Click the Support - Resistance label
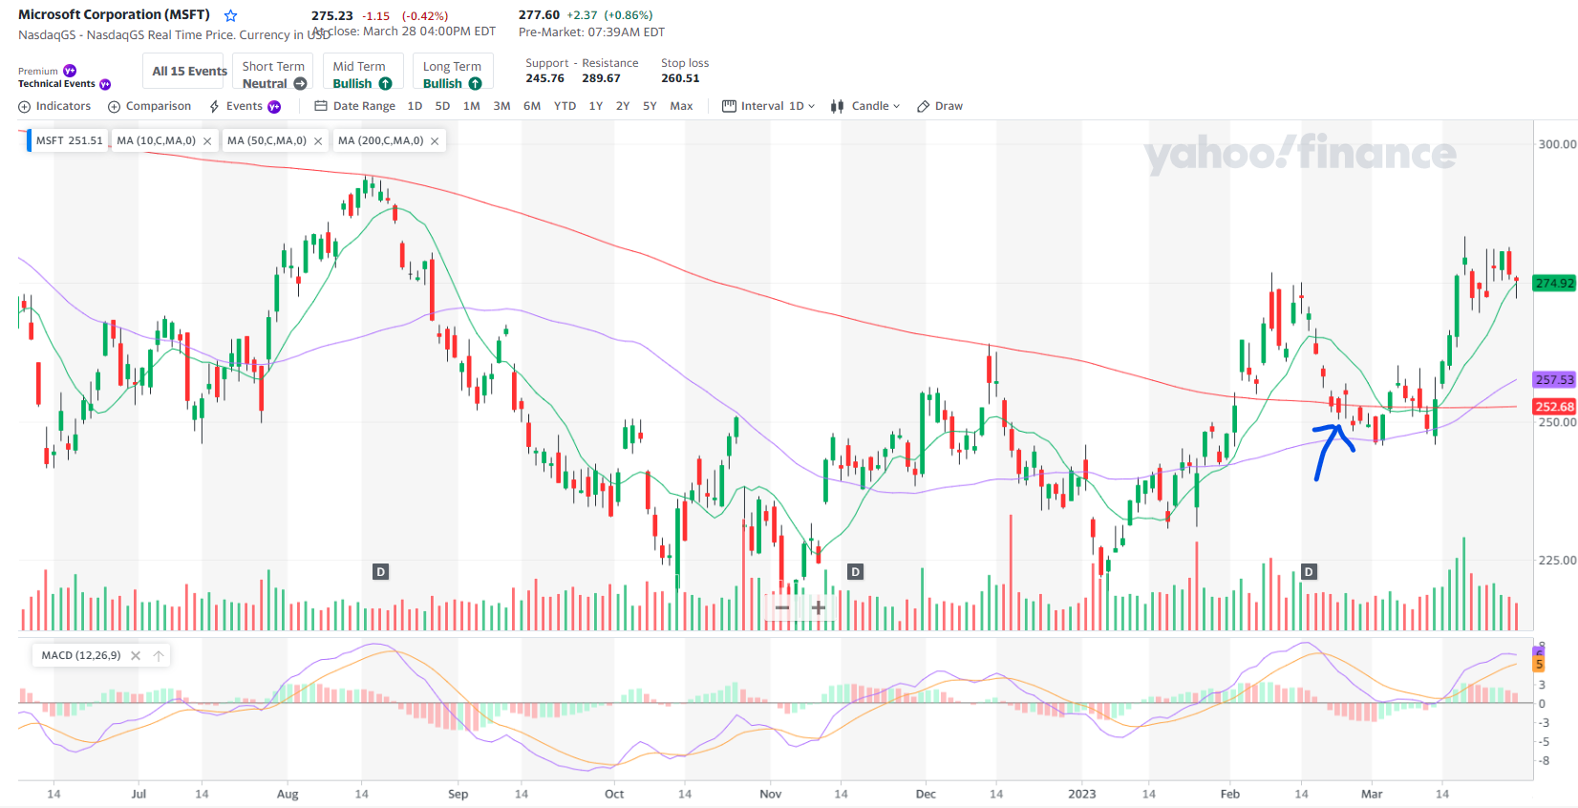 (x=582, y=64)
